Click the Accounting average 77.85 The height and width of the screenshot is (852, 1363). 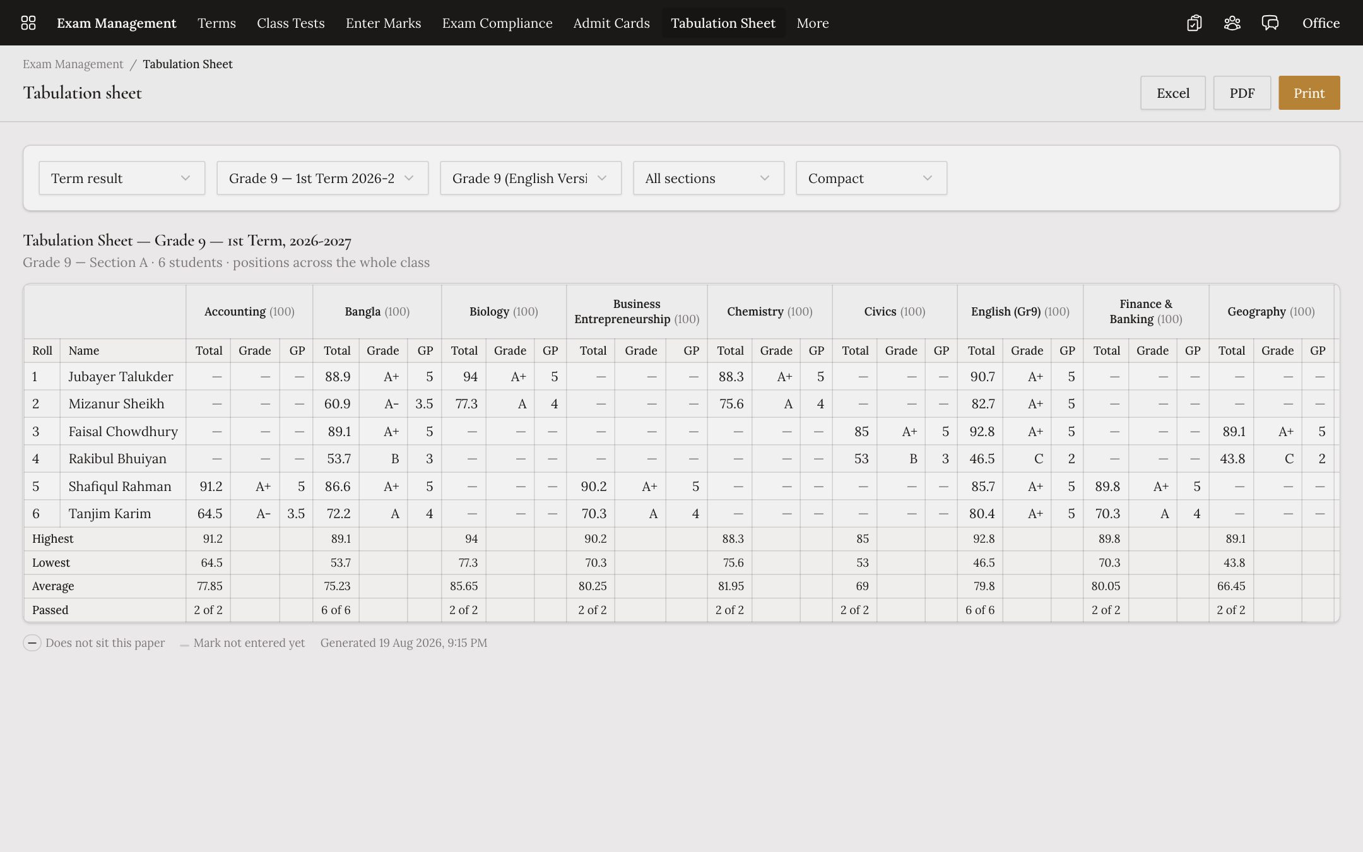209,586
